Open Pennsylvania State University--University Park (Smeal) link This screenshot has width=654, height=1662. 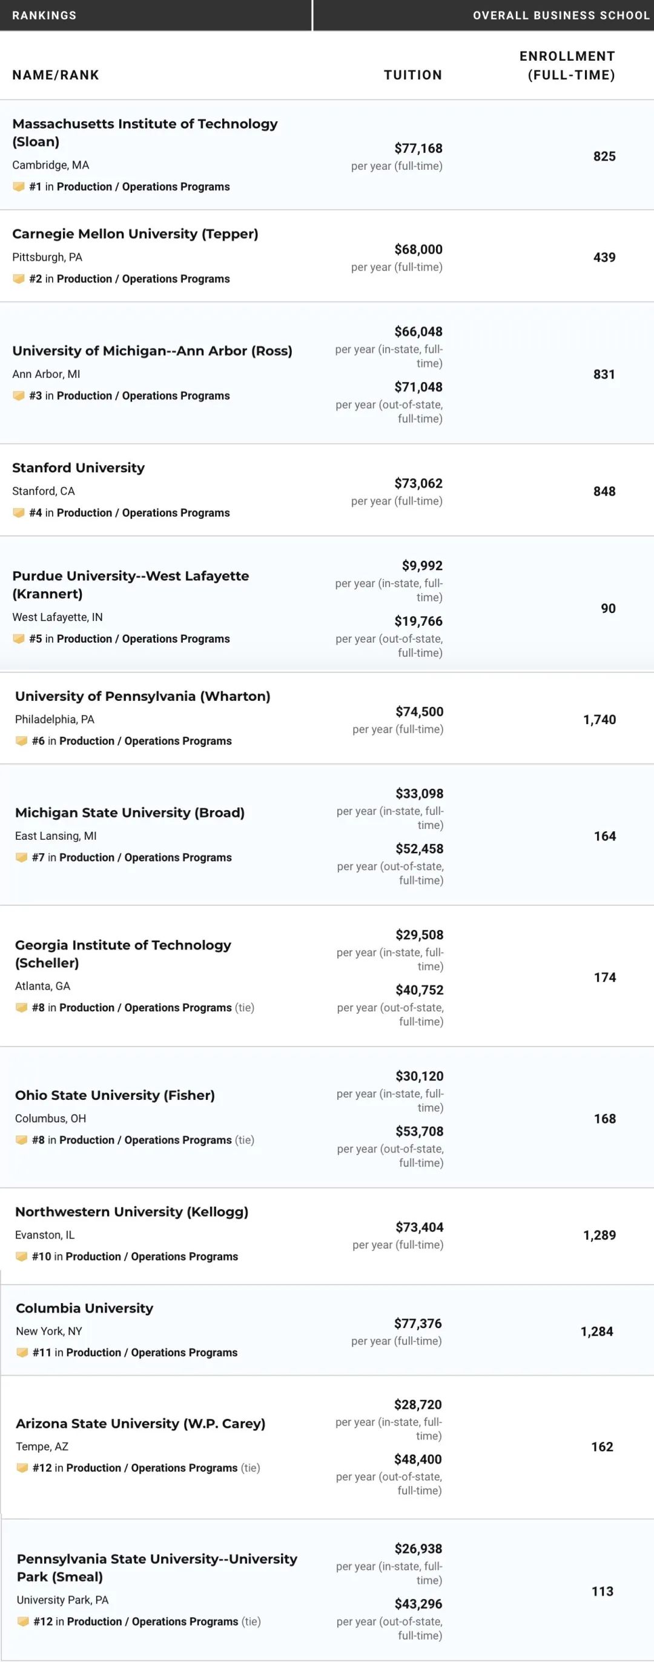click(x=157, y=1567)
